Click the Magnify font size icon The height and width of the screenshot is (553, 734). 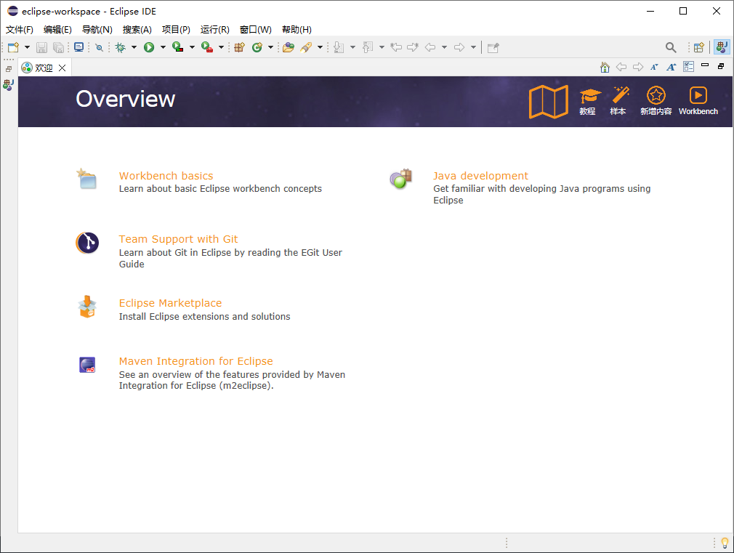672,67
